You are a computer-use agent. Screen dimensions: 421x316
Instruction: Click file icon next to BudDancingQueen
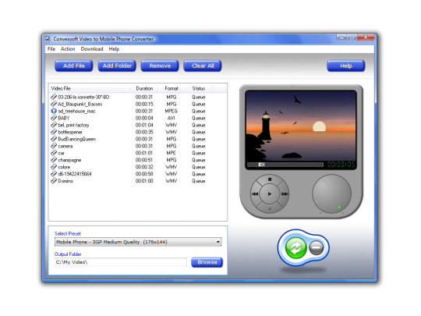[x=54, y=139]
